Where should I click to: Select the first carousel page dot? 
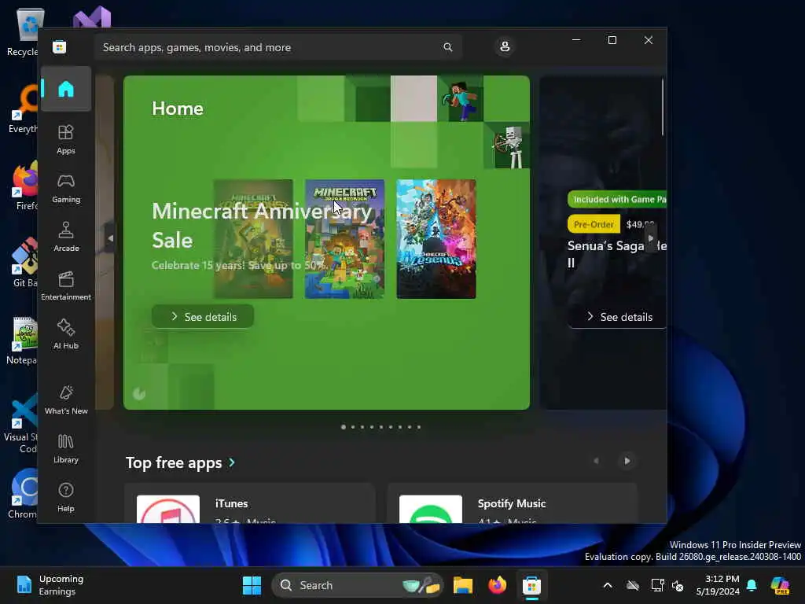coord(344,427)
